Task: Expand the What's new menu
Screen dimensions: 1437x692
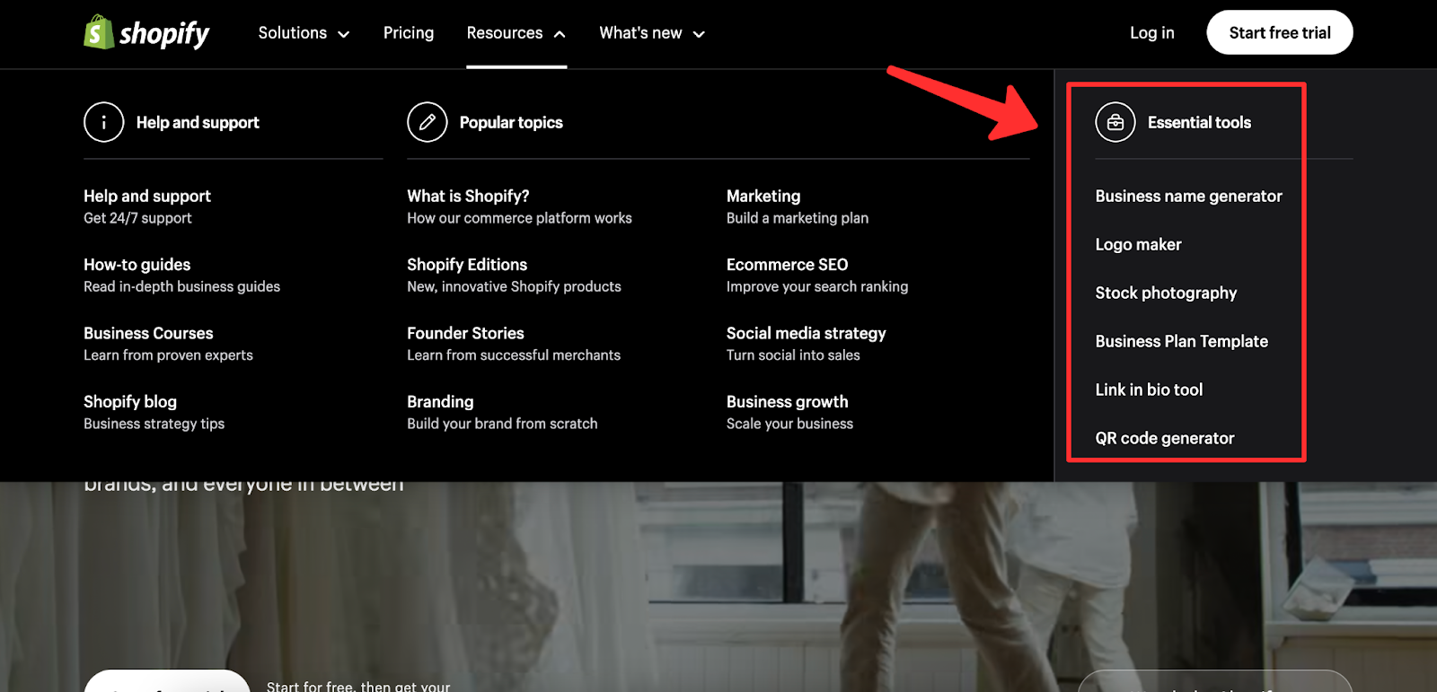Action: 652,33
